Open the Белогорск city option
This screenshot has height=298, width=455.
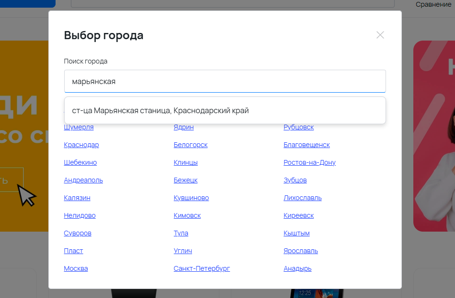coord(191,145)
